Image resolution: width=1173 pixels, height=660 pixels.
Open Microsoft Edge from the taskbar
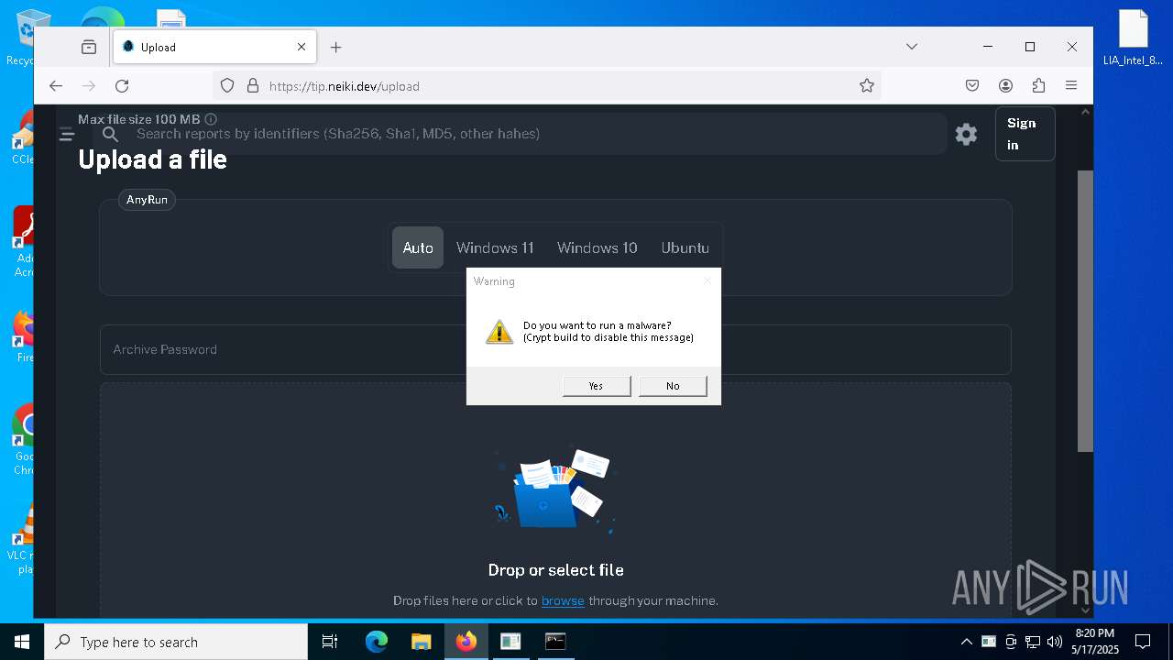[377, 642]
